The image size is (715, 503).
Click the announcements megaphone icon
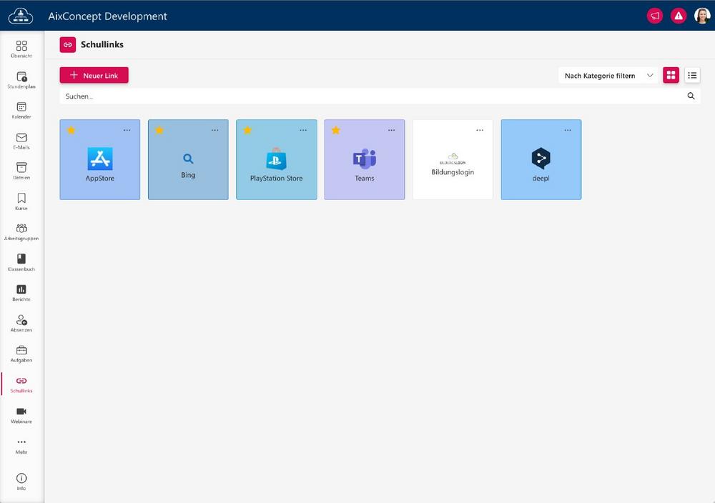coord(654,16)
